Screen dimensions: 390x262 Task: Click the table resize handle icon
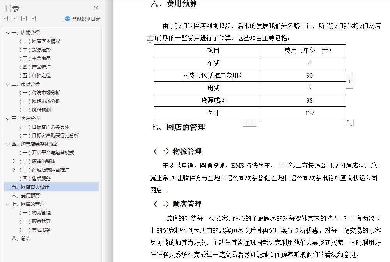[x=350, y=123]
